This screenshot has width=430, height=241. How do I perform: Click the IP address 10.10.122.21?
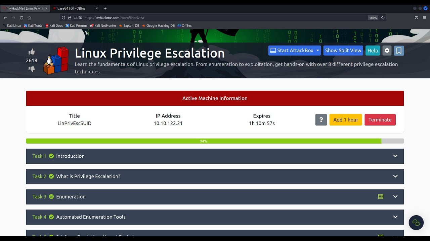pos(168,123)
